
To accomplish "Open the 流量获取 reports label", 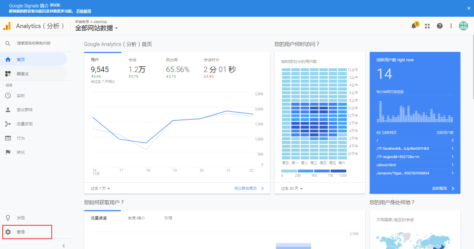I will coord(25,124).
